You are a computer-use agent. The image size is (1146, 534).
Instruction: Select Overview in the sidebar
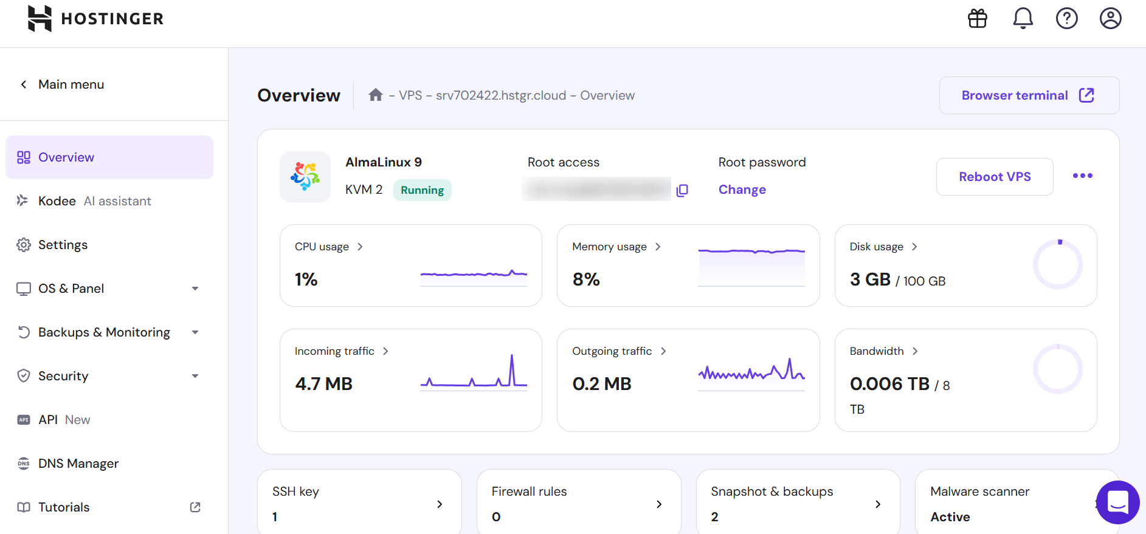tap(109, 157)
